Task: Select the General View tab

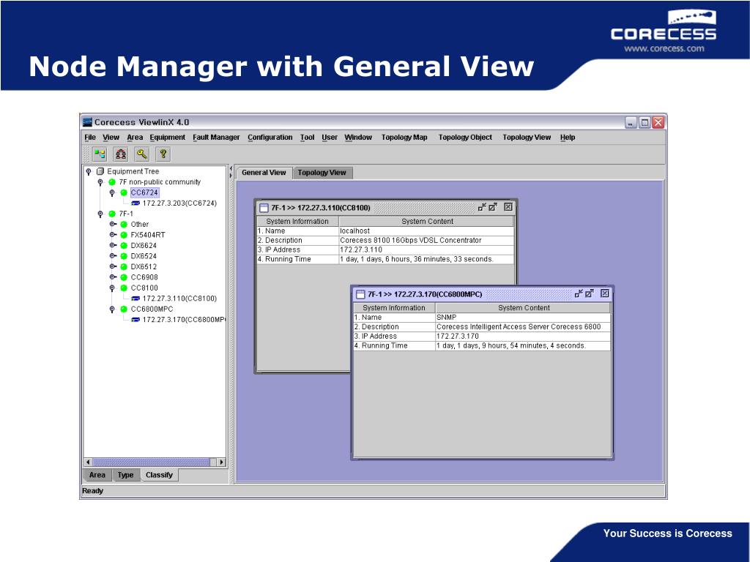Action: [x=264, y=173]
